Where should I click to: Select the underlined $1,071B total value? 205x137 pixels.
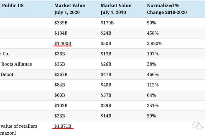(63, 126)
